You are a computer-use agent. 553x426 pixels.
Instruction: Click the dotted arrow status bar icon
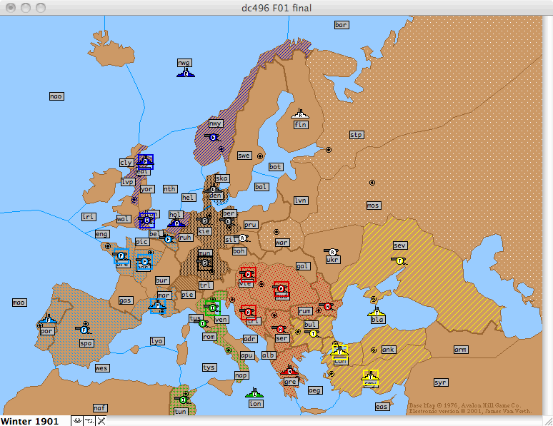pyautogui.click(x=89, y=421)
